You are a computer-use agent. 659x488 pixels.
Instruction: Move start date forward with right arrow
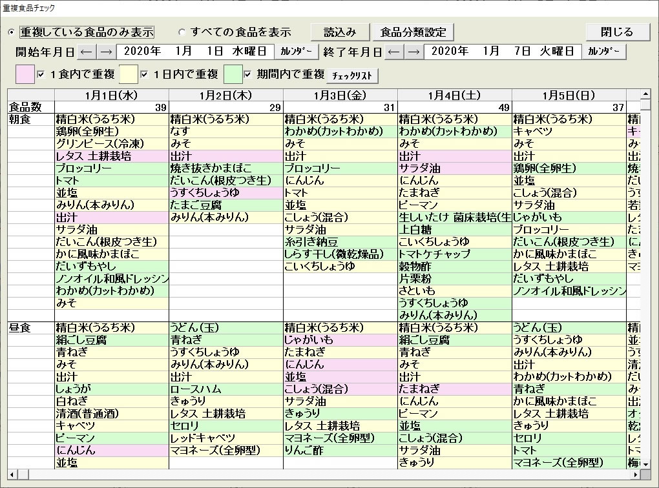[x=107, y=52]
